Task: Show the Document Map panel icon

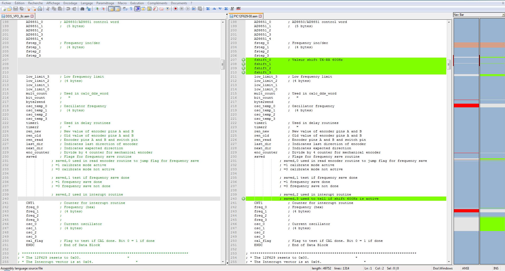Action: (x=149, y=9)
